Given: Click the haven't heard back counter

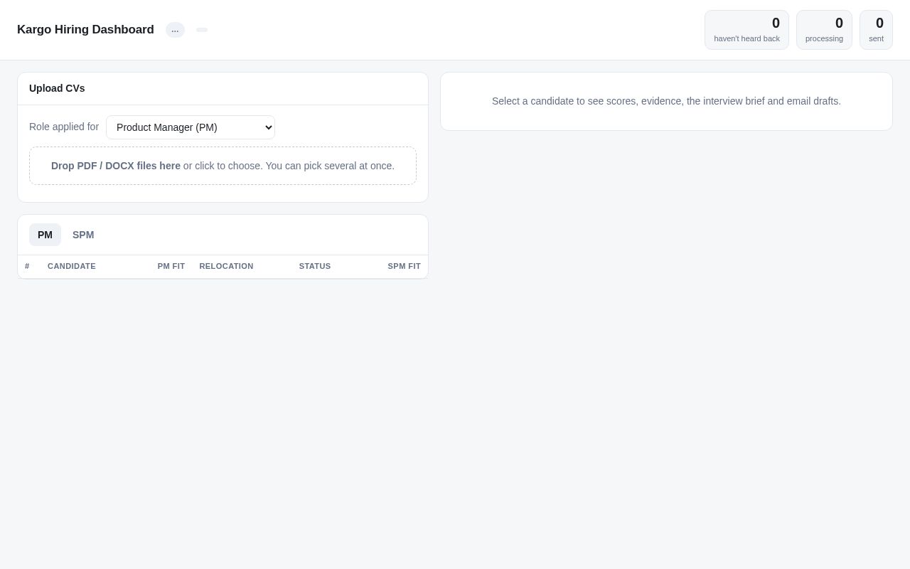Looking at the screenshot, I should [746, 30].
